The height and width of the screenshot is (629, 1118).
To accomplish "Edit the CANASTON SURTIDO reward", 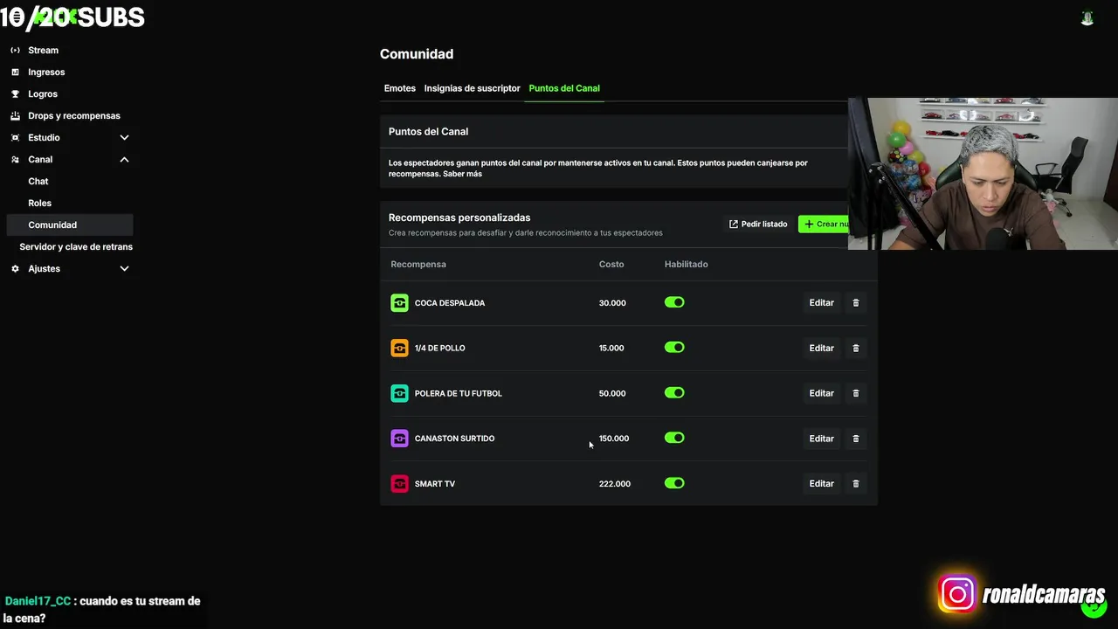I will (821, 439).
